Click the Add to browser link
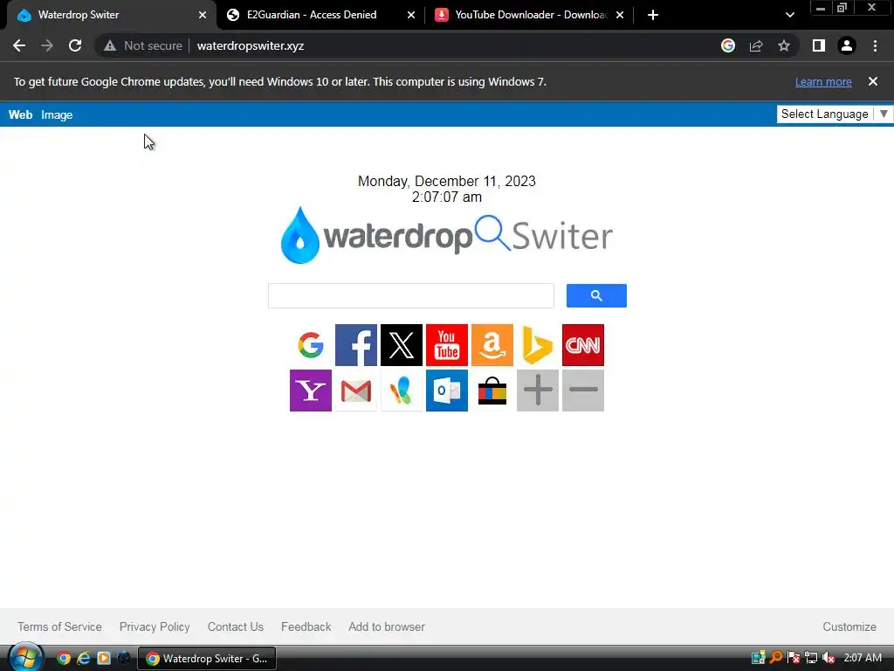The image size is (894, 671). (x=387, y=626)
